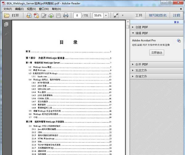Switch to the 工具 pane tab
Image resolution: width=185 pixels, height=155 pixels.
point(139,15)
